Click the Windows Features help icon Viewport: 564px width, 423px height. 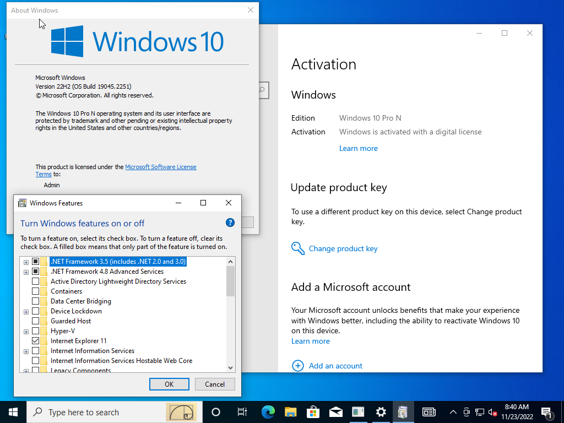pyautogui.click(x=230, y=223)
